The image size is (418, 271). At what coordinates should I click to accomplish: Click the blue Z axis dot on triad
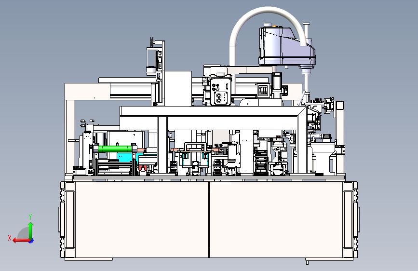tap(31, 241)
